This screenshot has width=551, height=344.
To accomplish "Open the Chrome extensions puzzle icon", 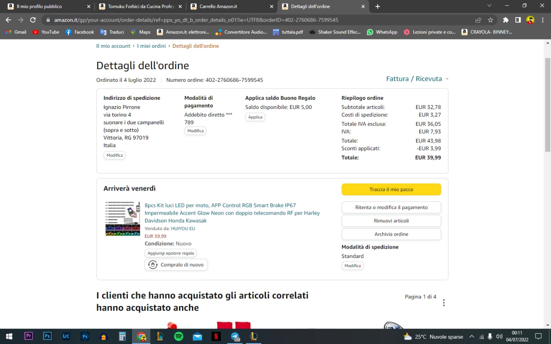I will point(506,20).
